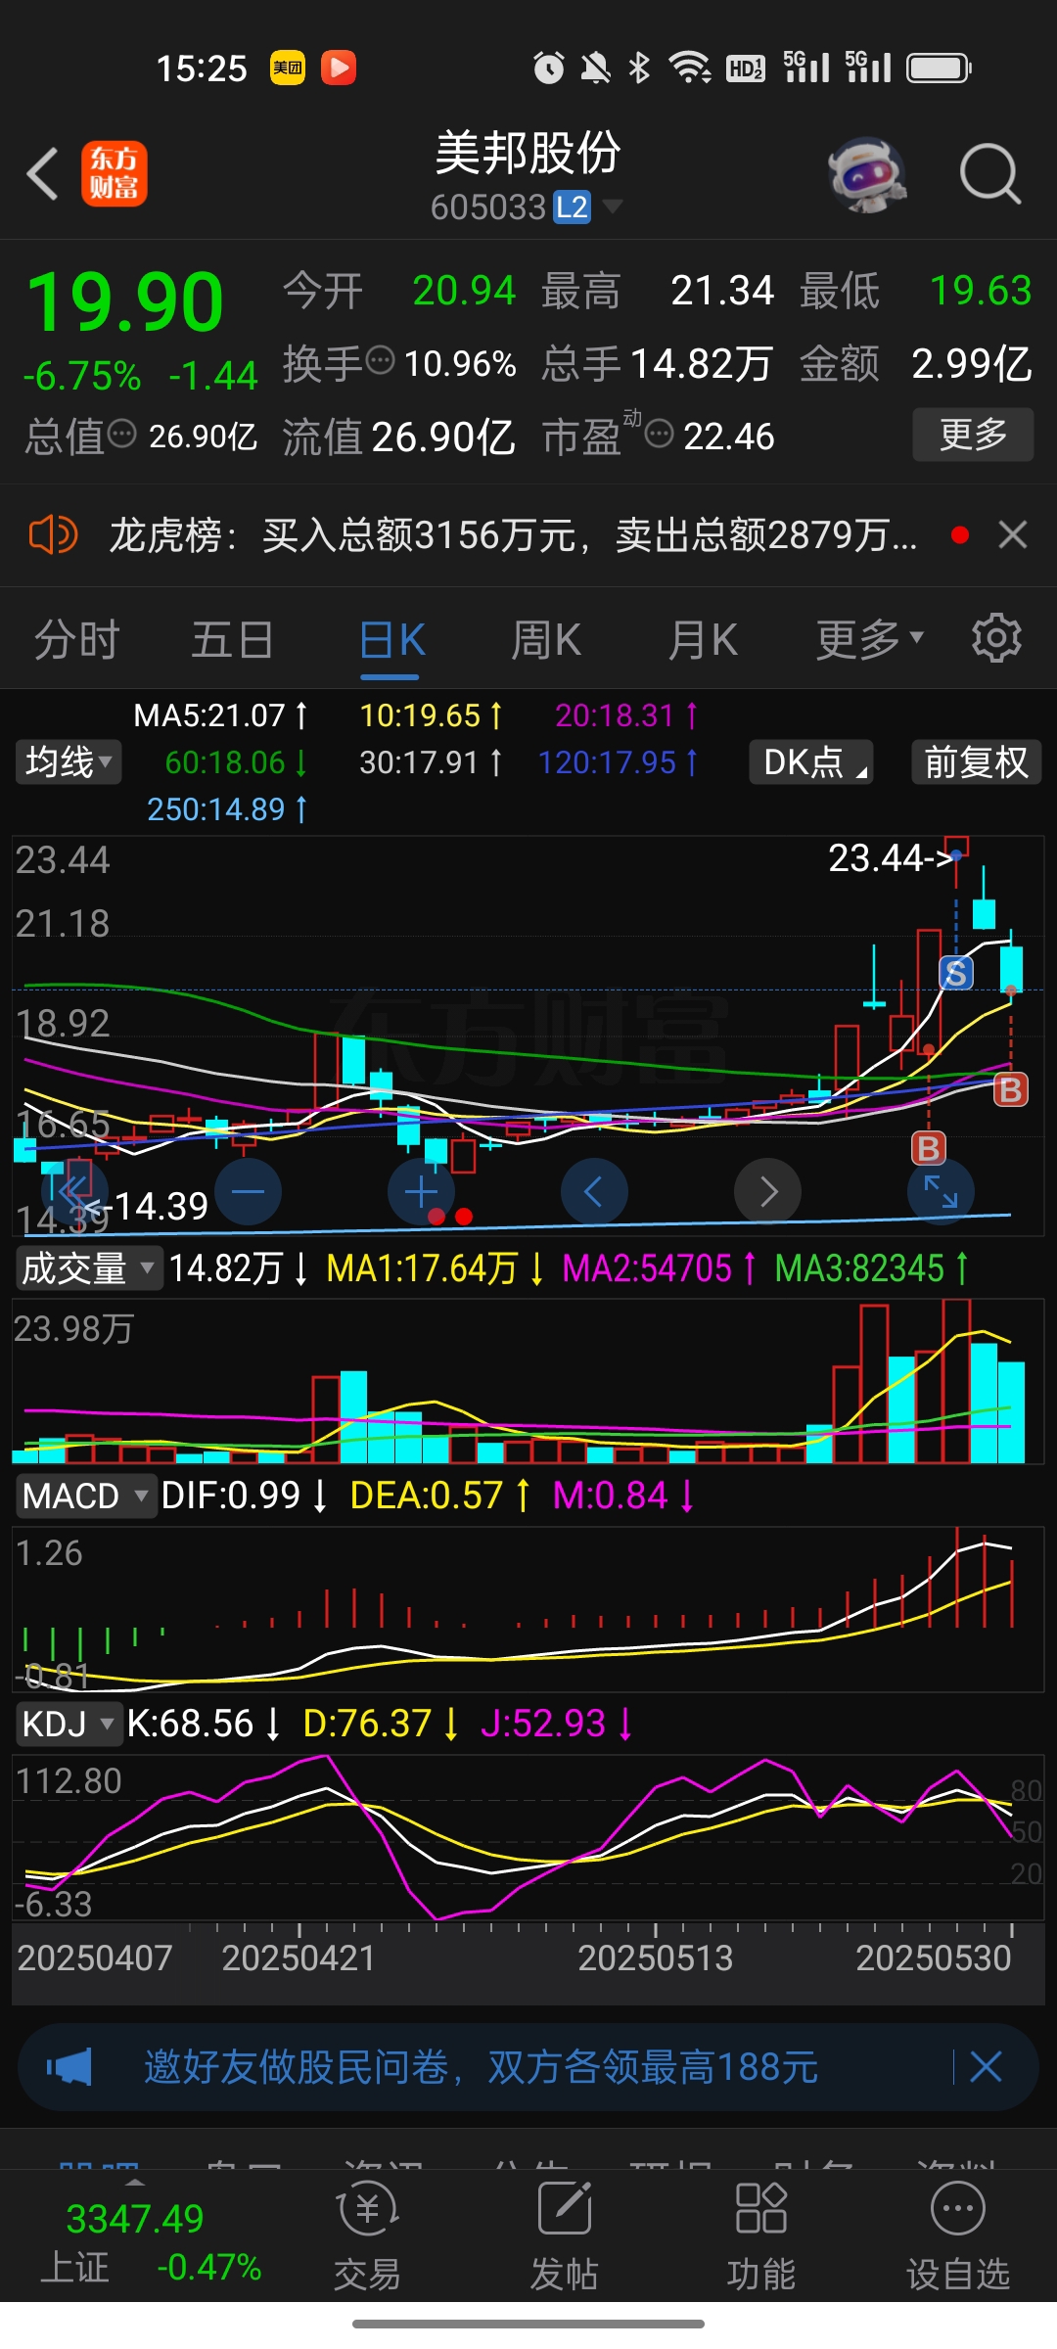Viewport: 1057px width, 2349px height.
Task: Close the survey invitation banner
Action: 986,2067
